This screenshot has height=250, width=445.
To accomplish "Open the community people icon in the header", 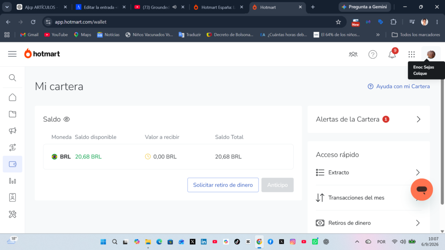I will [353, 54].
